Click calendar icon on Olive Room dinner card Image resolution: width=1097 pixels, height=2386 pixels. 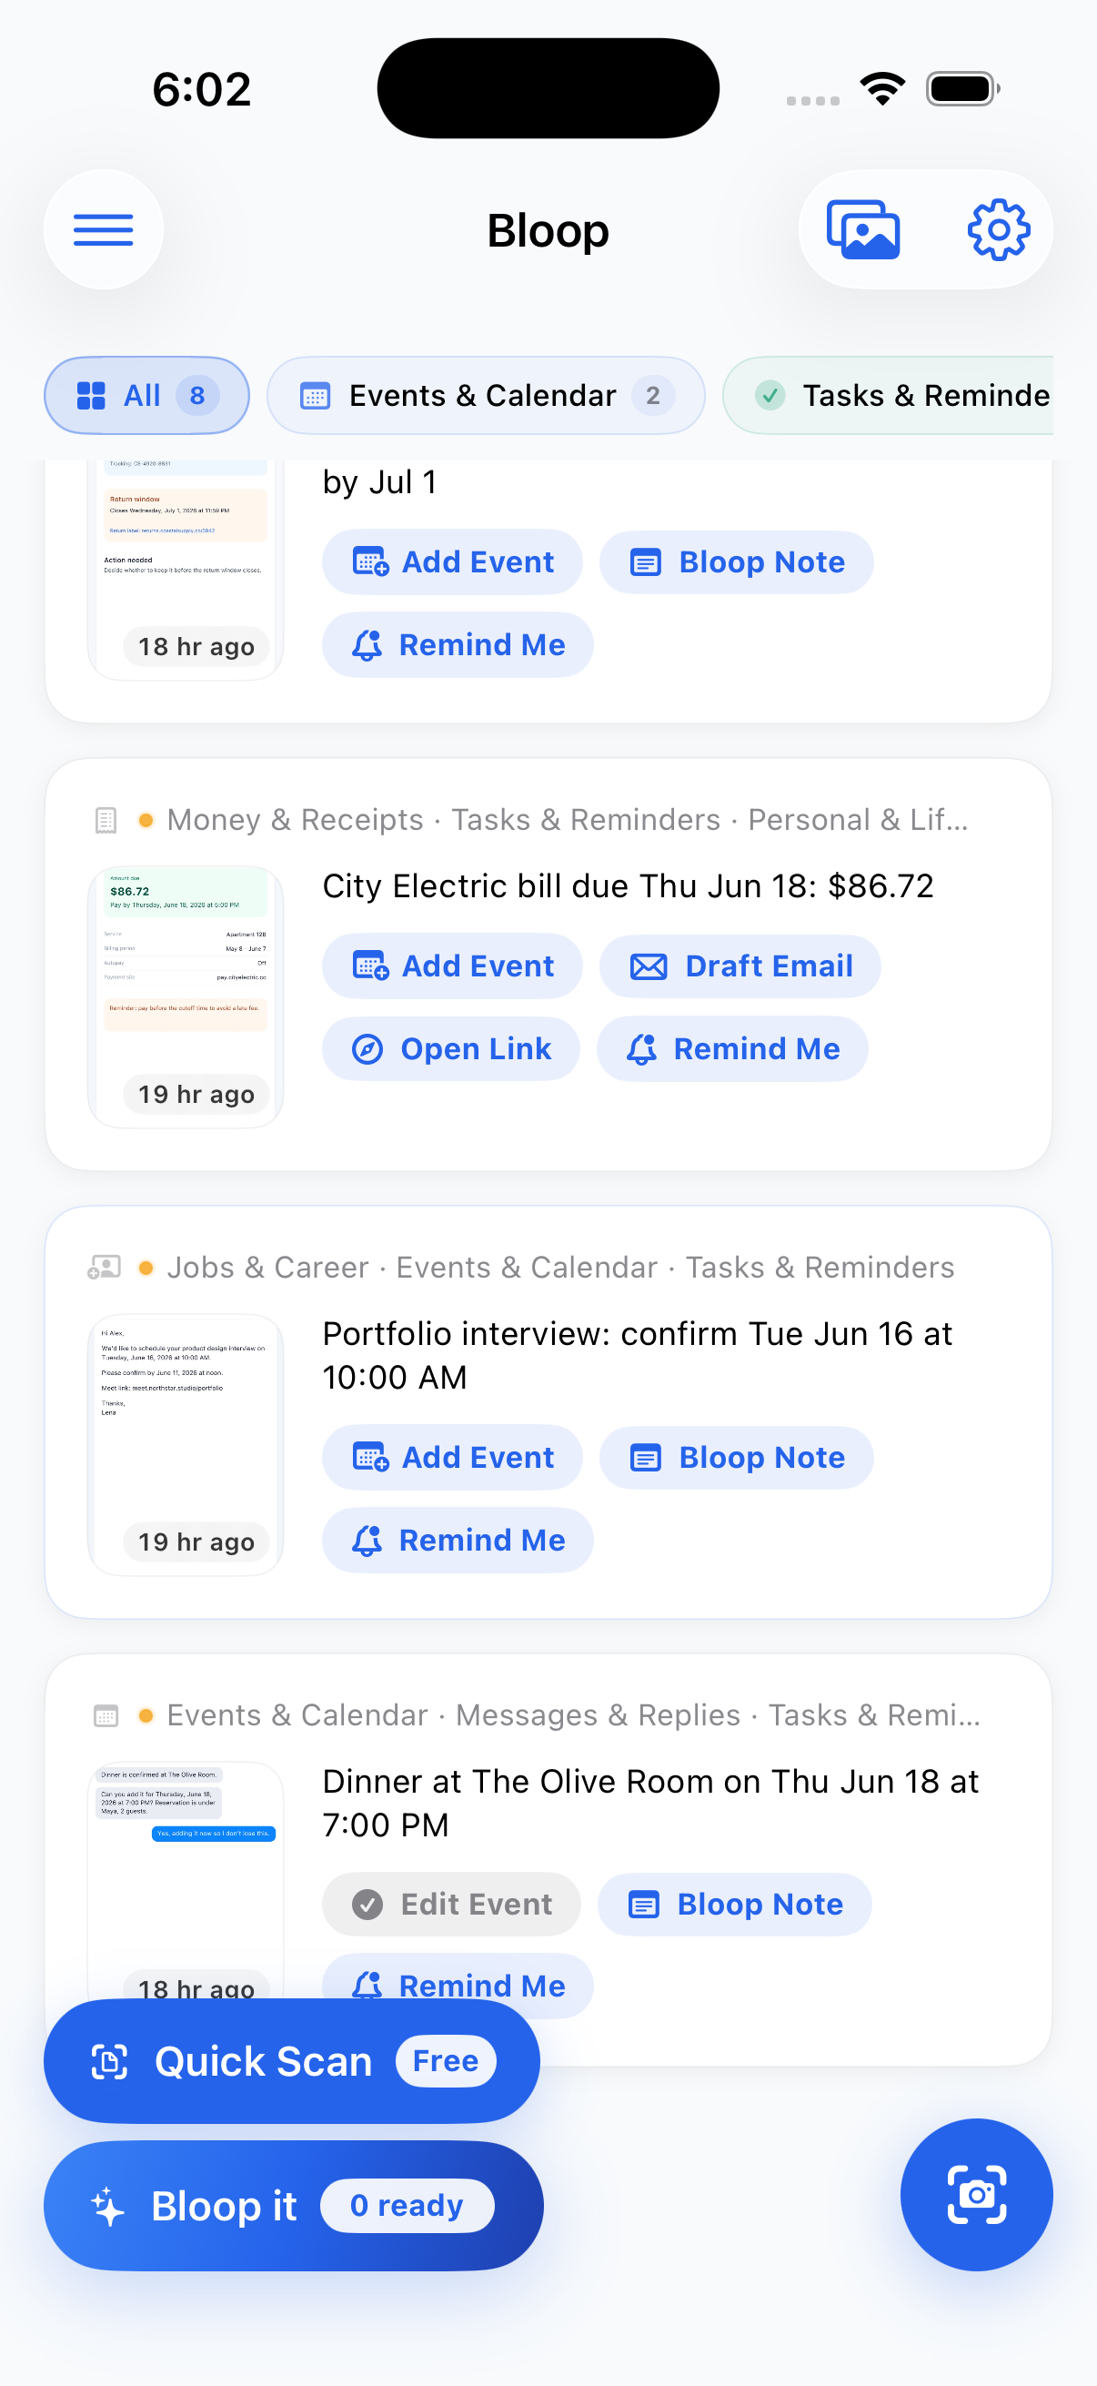click(106, 1715)
